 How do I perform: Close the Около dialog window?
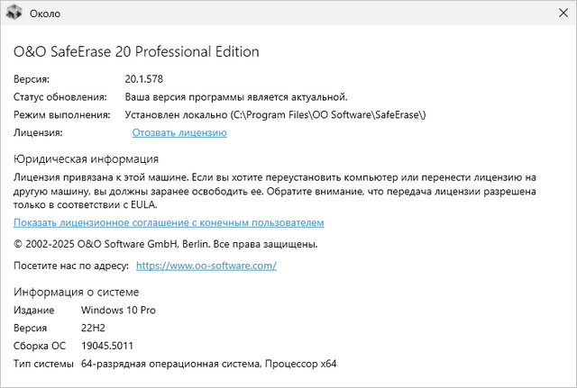click(x=555, y=14)
